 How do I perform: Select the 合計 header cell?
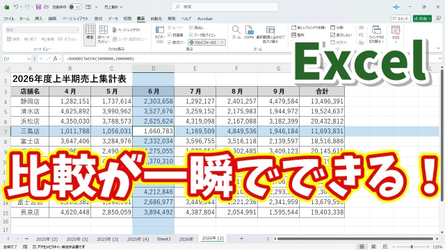click(x=322, y=91)
